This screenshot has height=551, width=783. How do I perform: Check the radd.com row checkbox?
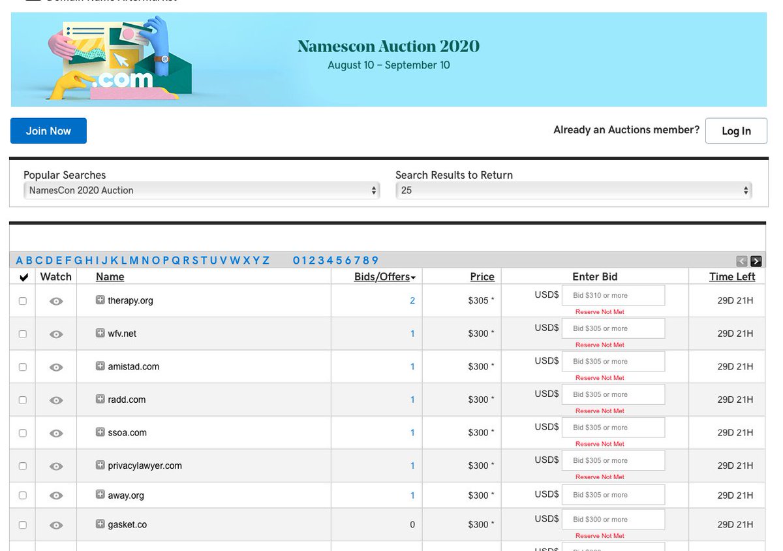pos(23,400)
